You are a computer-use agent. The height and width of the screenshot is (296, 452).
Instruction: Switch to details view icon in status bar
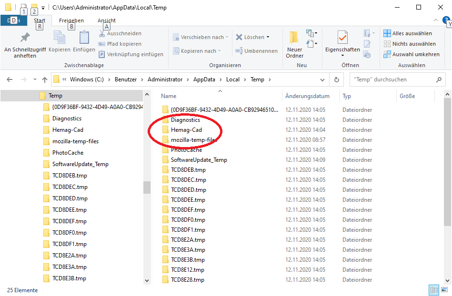tap(434, 290)
